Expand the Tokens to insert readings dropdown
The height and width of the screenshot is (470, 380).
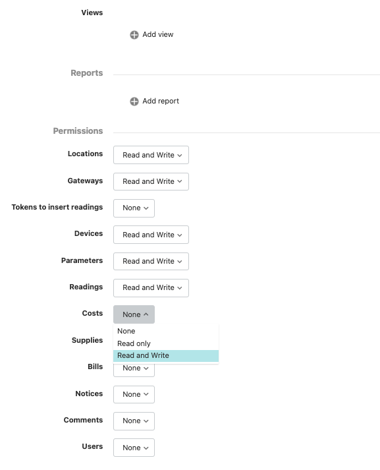pyautogui.click(x=134, y=208)
